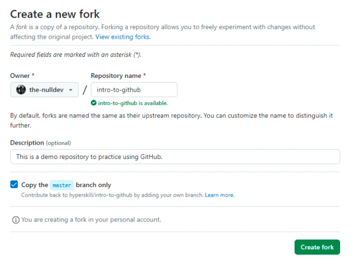Viewport: 353px width, 264px height.
Task: Open the Owner dropdown for the-nulldev
Action: (44, 90)
